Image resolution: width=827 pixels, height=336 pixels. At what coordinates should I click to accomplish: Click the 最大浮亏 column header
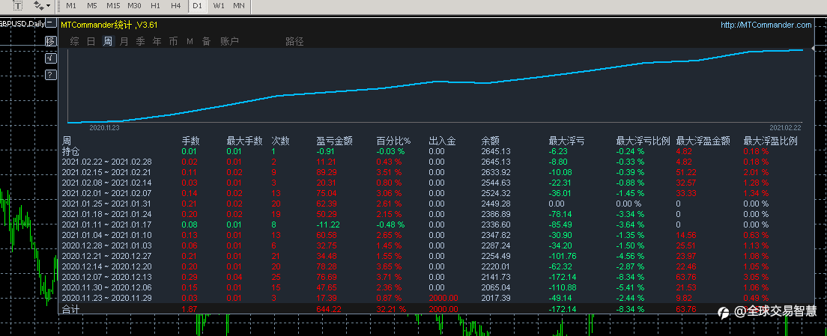pos(566,141)
